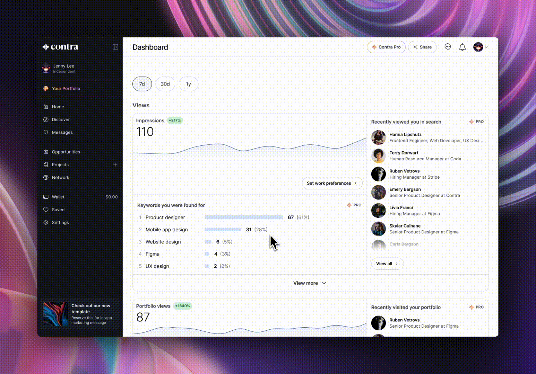The height and width of the screenshot is (374, 536).
Task: Switch to the 1y time range
Action: coord(189,84)
